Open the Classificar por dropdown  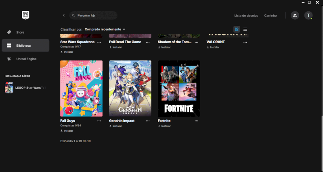tap(105, 29)
